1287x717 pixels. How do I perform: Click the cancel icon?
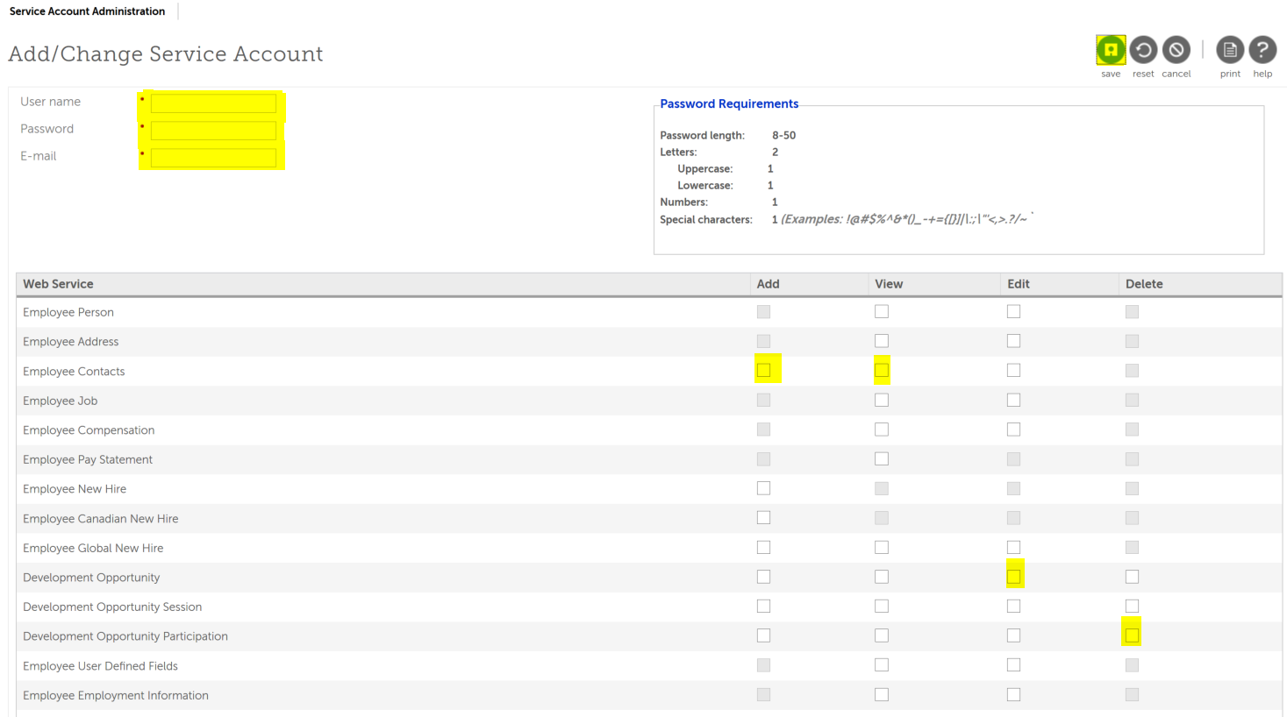[x=1176, y=50]
